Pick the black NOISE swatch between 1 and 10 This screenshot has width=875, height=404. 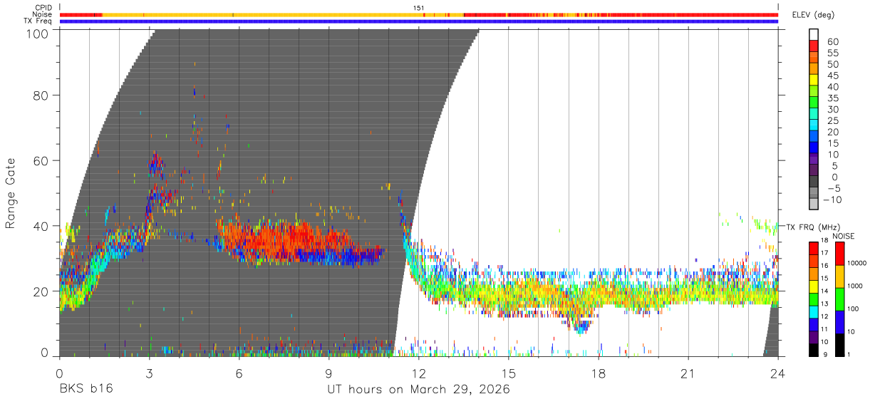click(x=839, y=343)
